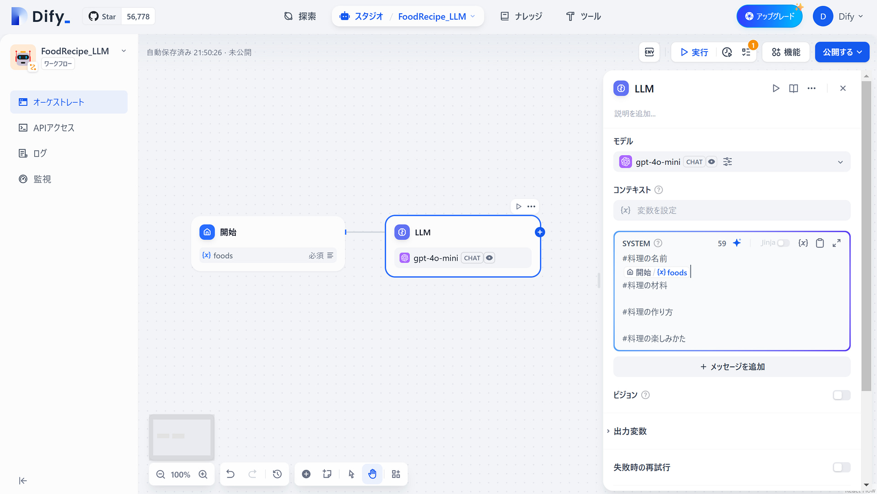Click the ENV environment variables icon
877x494 pixels.
click(x=649, y=52)
